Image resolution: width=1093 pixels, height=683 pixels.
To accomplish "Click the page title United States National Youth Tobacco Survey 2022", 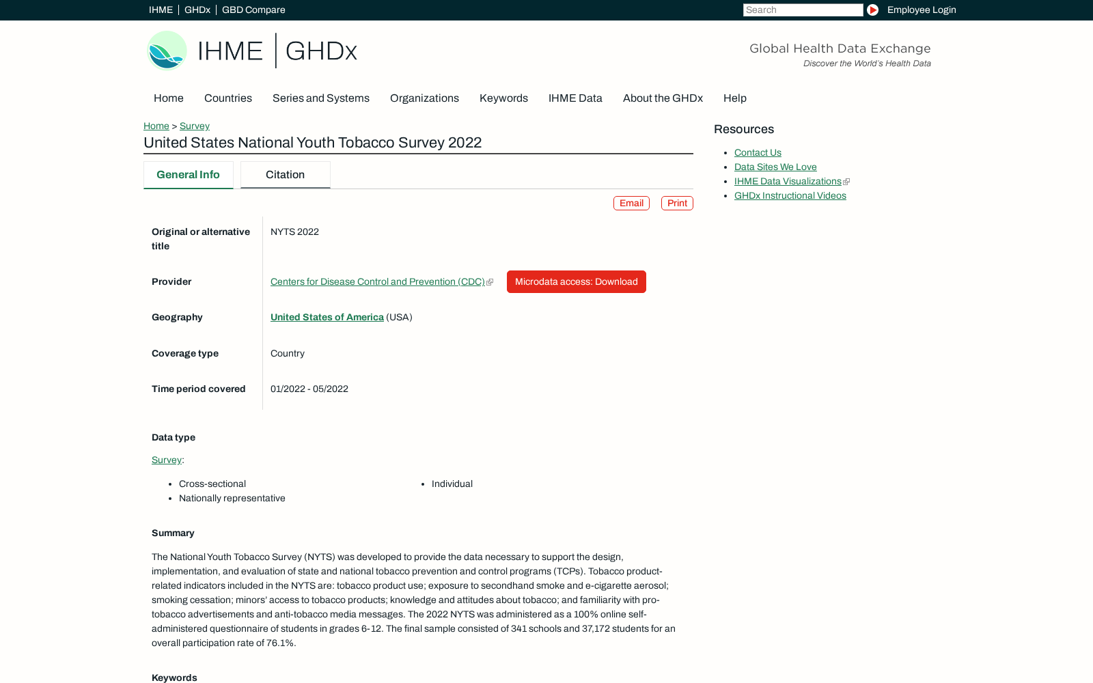I will [x=312, y=142].
